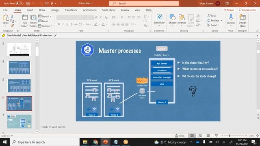Open Design Ideas pane
The height and width of the screenshot is (146, 260).
(243, 21)
